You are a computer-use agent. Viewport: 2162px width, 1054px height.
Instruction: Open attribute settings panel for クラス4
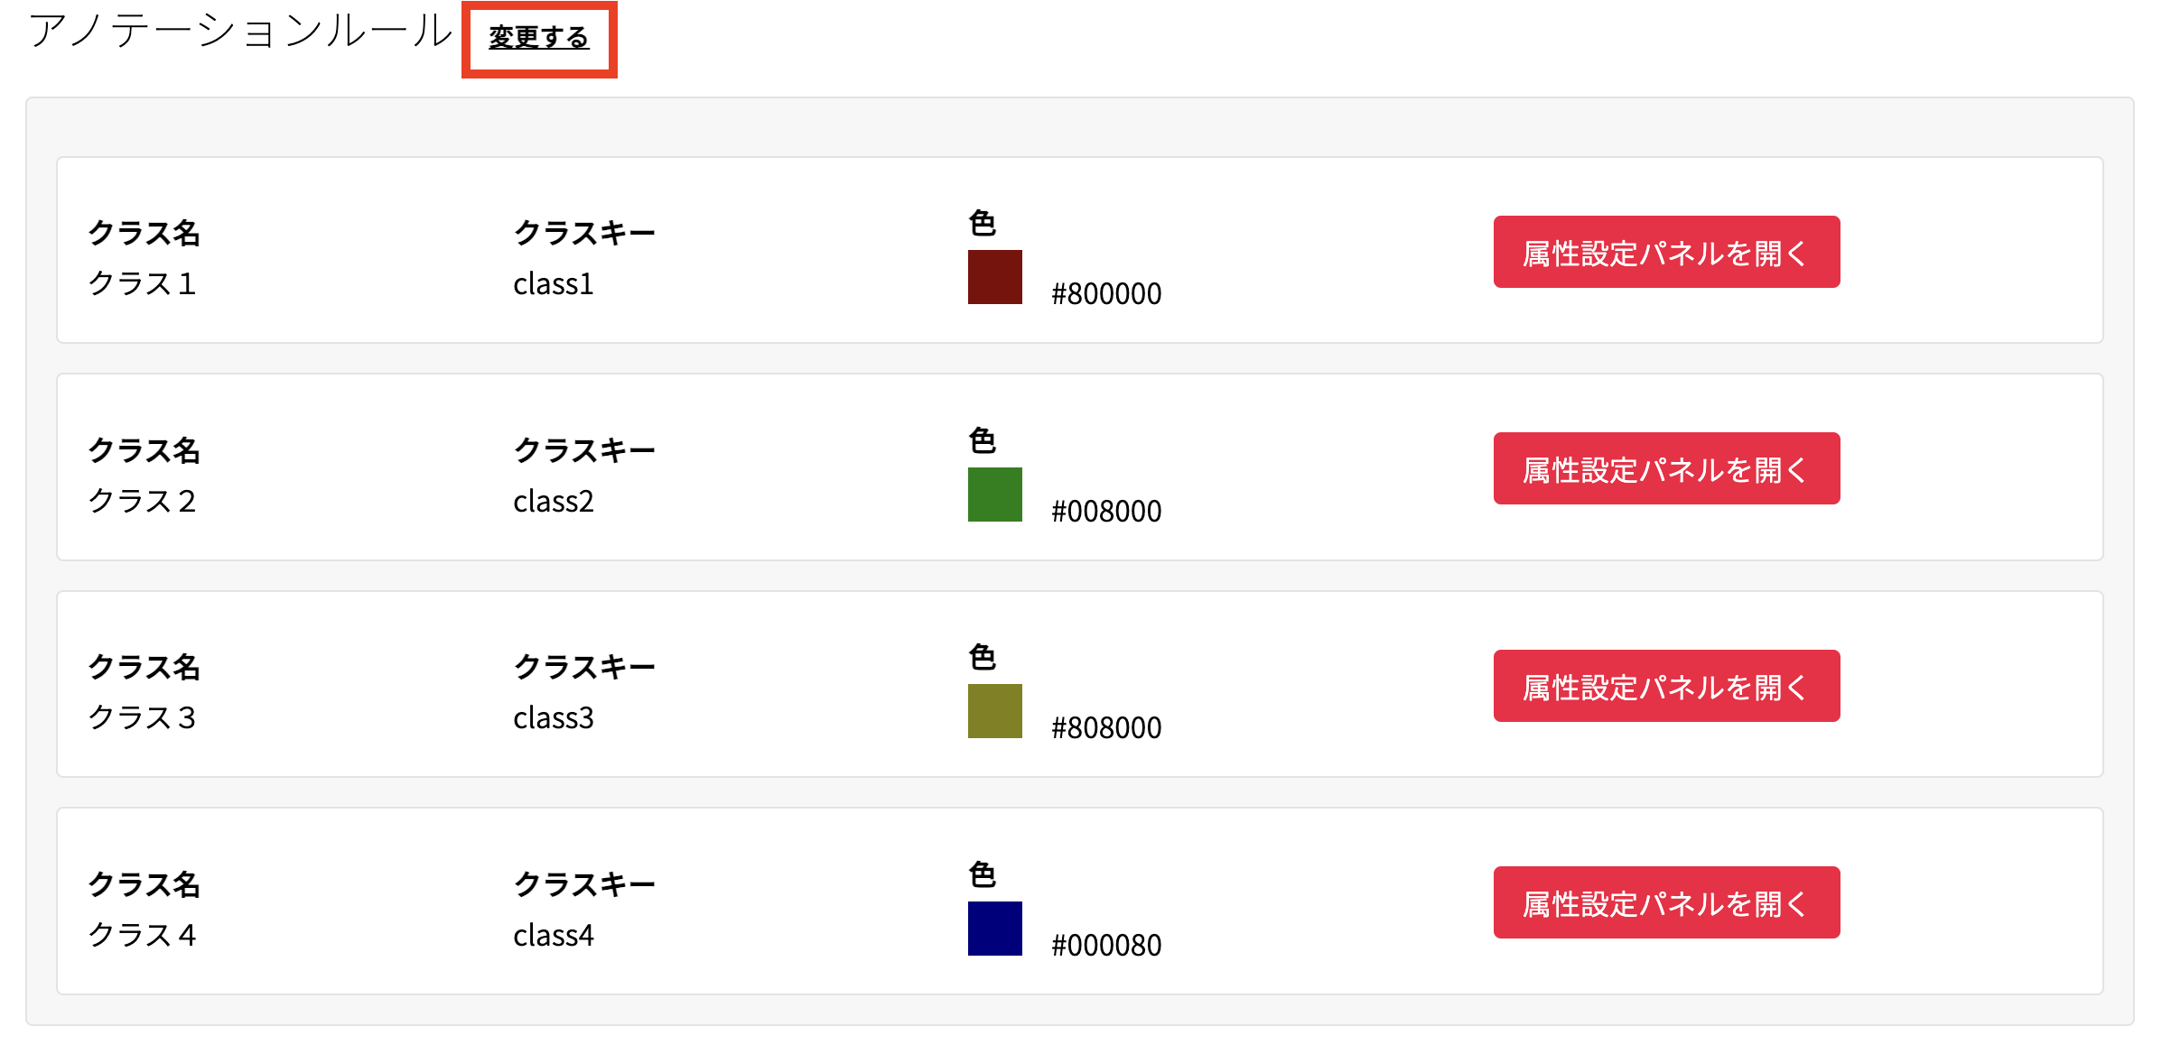tap(1666, 902)
